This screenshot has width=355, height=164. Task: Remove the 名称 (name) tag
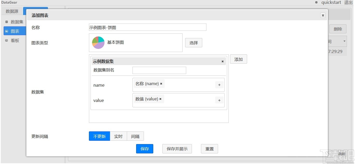[161, 84]
